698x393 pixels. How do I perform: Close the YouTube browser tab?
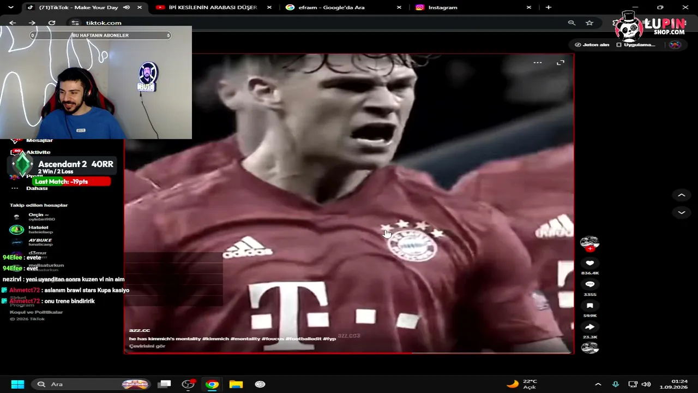(269, 7)
